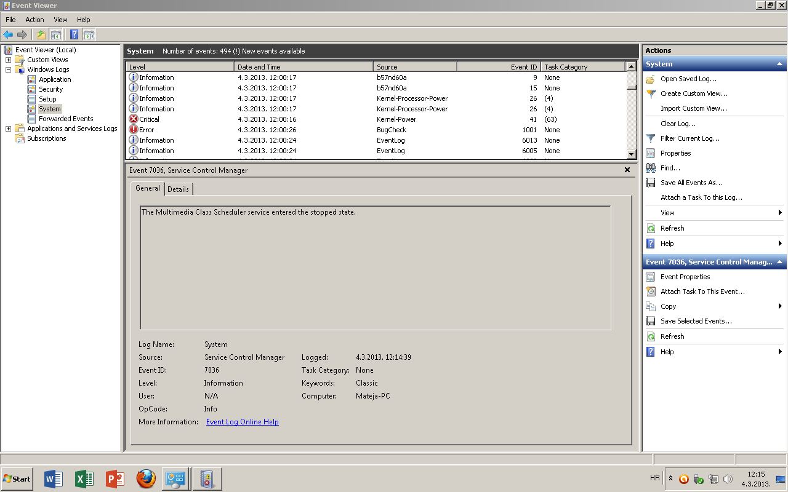
Task: Click the Find binoculars icon
Action: pos(651,168)
